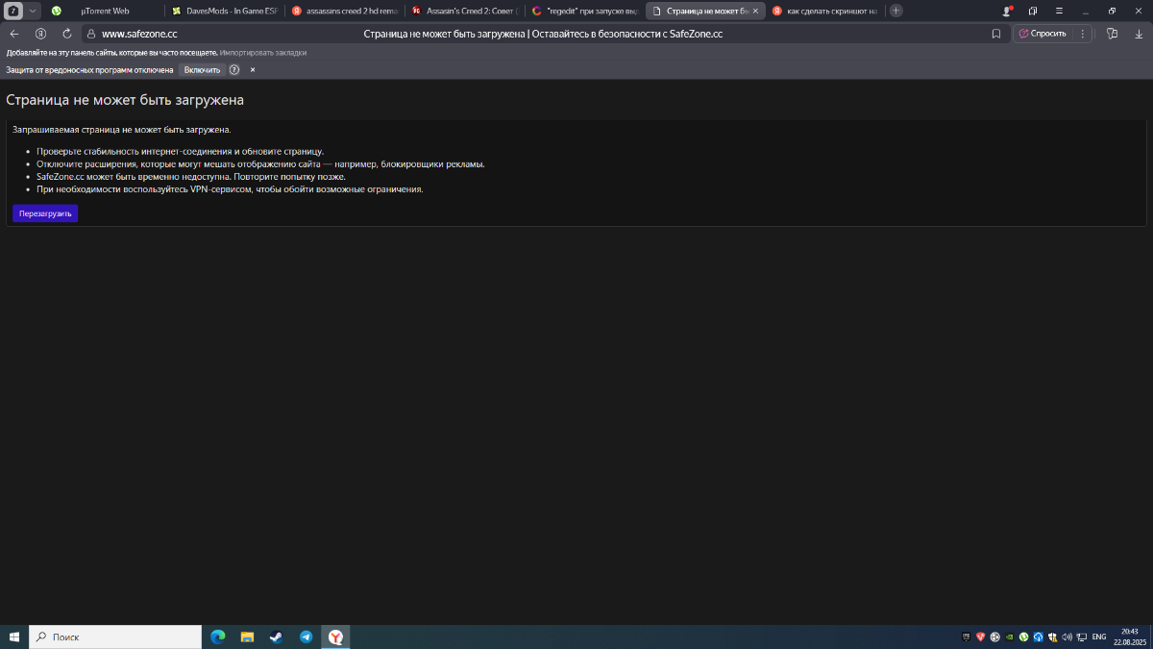The height and width of the screenshot is (649, 1153).
Task: Click the www.safezone.cc address field
Action: 139,34
